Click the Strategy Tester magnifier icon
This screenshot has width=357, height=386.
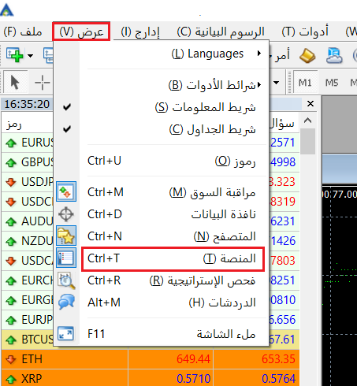pos(66,280)
